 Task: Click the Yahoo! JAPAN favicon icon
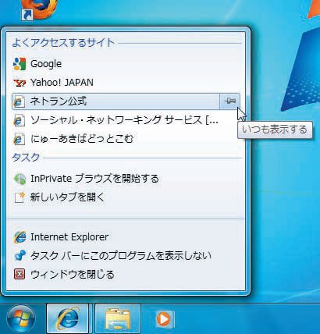click(20, 83)
